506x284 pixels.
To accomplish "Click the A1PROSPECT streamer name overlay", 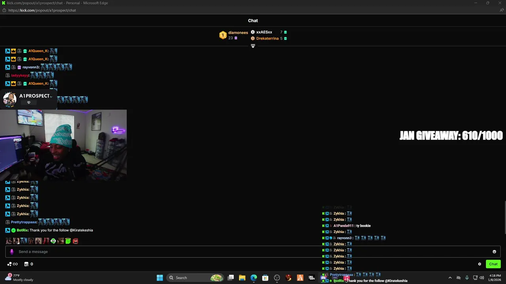I will click(35, 96).
